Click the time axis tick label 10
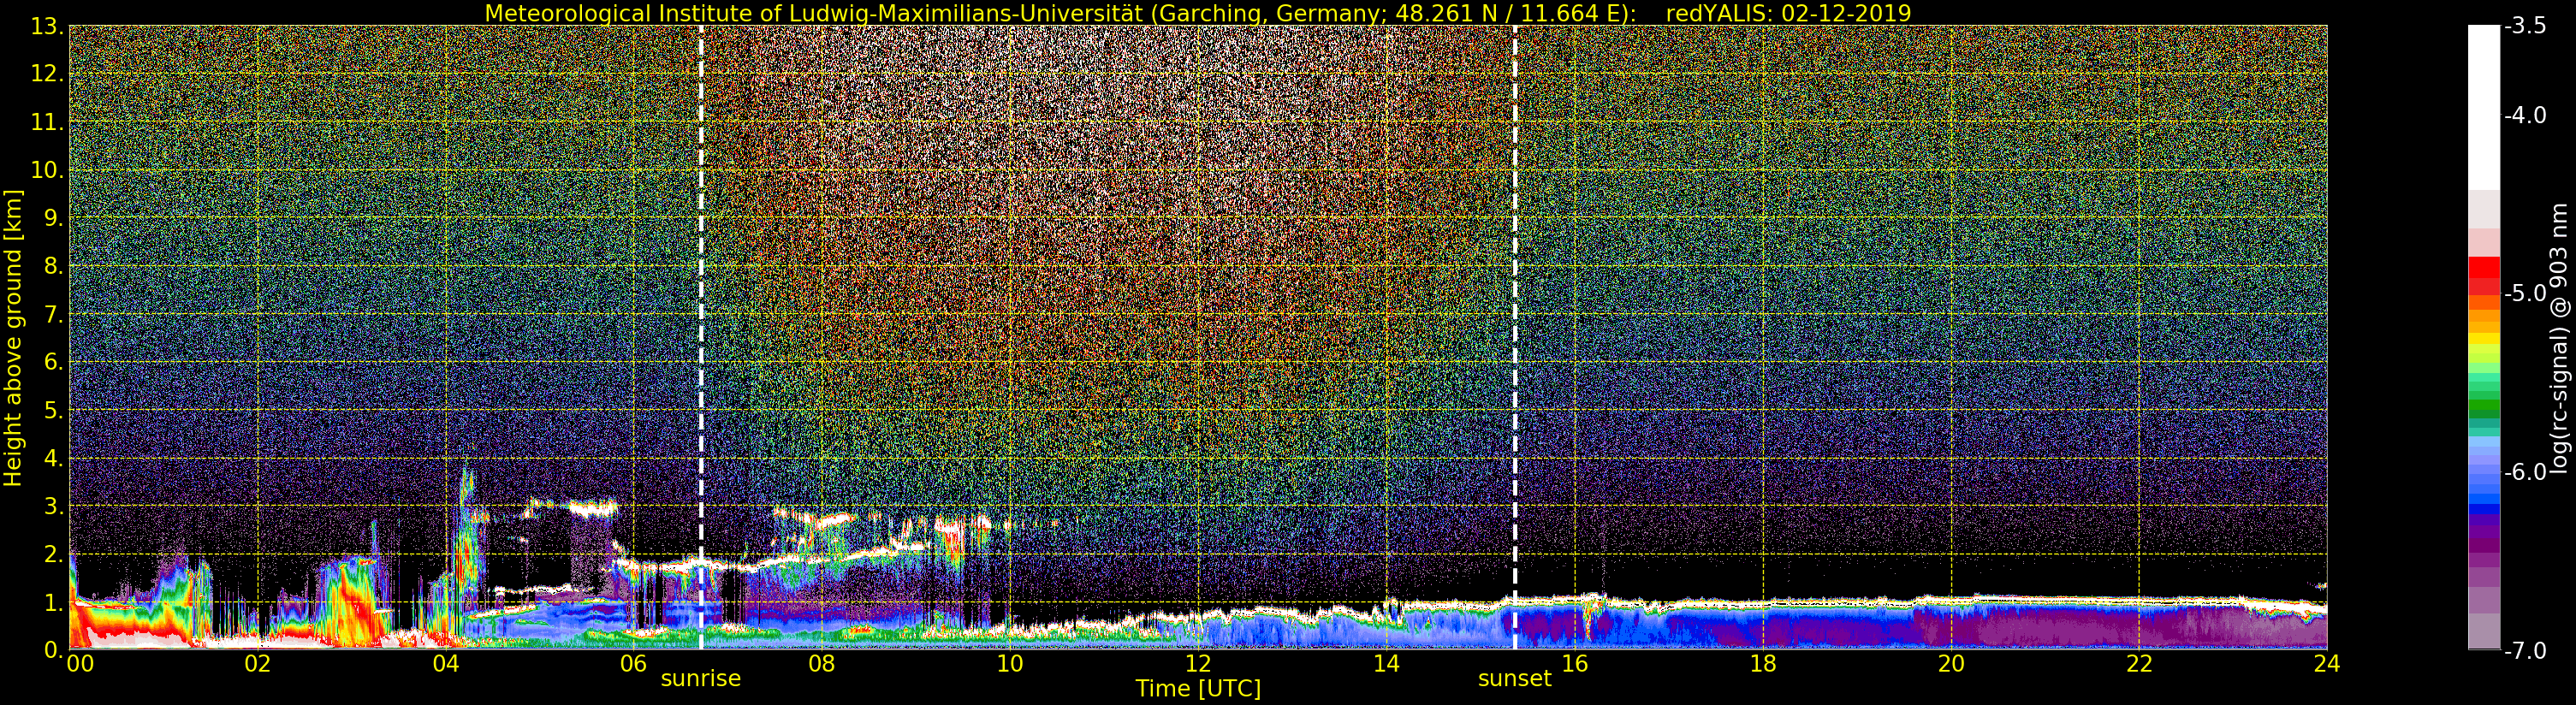 pos(1010,664)
